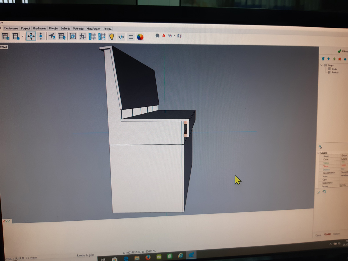Click the active blue app icon on taskbar
Viewport: 348px width, 261px height.
click(x=191, y=255)
